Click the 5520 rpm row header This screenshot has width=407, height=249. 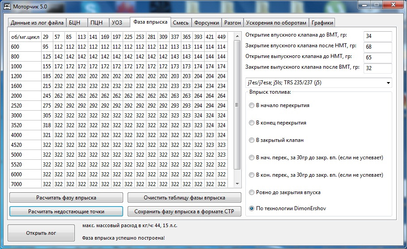pos(26,165)
